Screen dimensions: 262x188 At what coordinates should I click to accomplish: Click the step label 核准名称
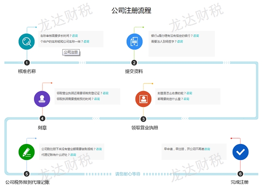pos(27,72)
